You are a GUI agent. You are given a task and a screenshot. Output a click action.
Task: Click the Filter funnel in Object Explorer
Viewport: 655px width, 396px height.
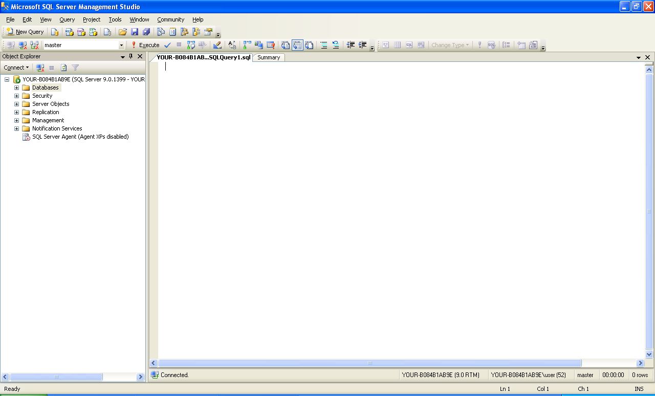pos(75,68)
